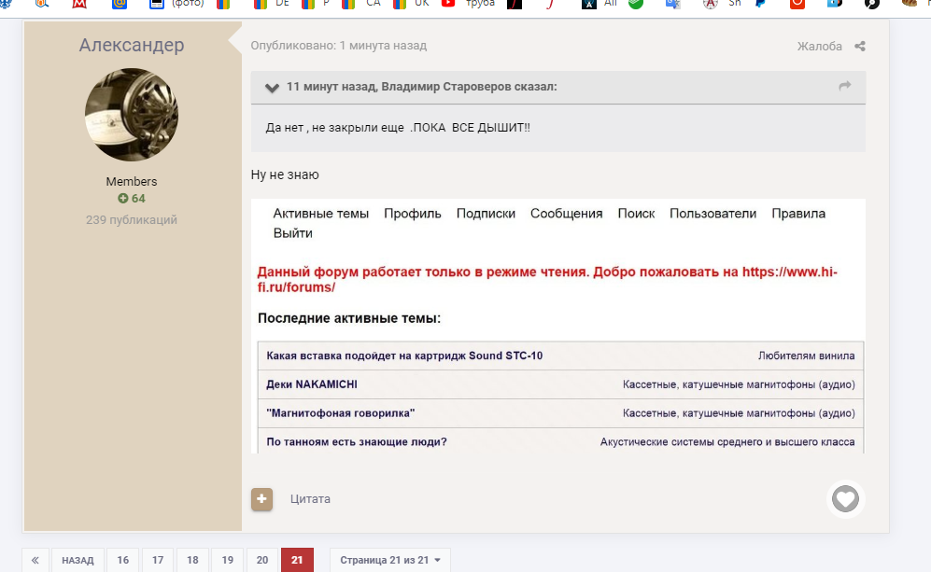This screenshot has width=931, height=572.
Task: Click 'Опубликовано: 1 минута назад' timestamp
Action: (x=338, y=46)
